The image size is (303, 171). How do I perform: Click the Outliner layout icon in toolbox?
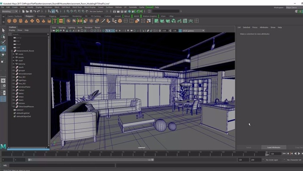pyautogui.click(x=3, y=99)
